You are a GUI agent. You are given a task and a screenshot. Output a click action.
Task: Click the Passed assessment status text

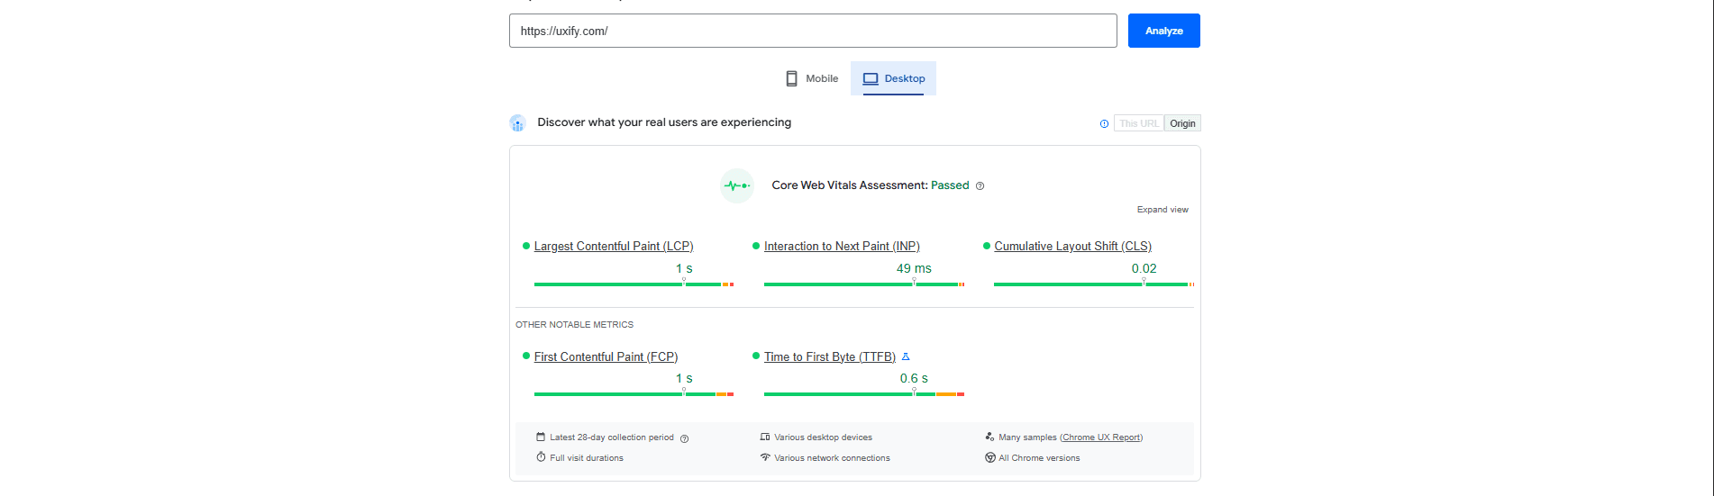click(950, 185)
